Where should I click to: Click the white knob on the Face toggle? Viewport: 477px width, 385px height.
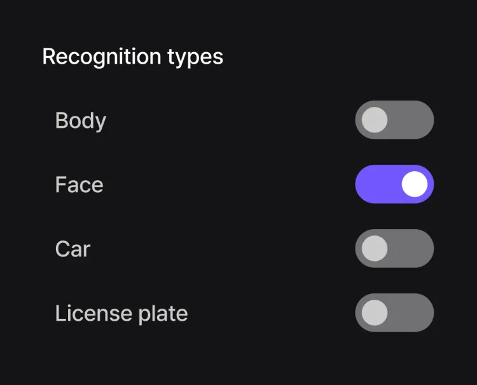tap(415, 184)
